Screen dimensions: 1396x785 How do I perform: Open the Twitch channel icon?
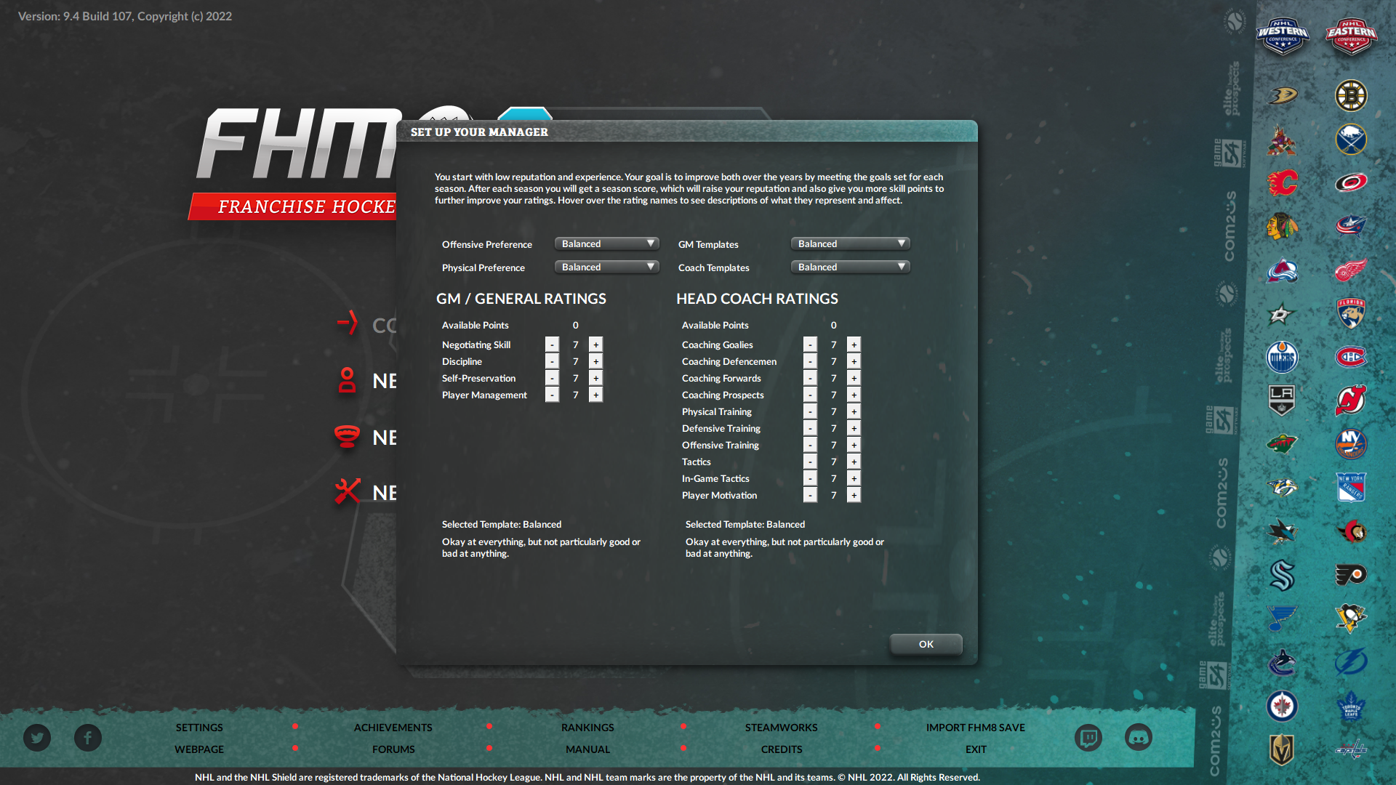coord(1088,738)
